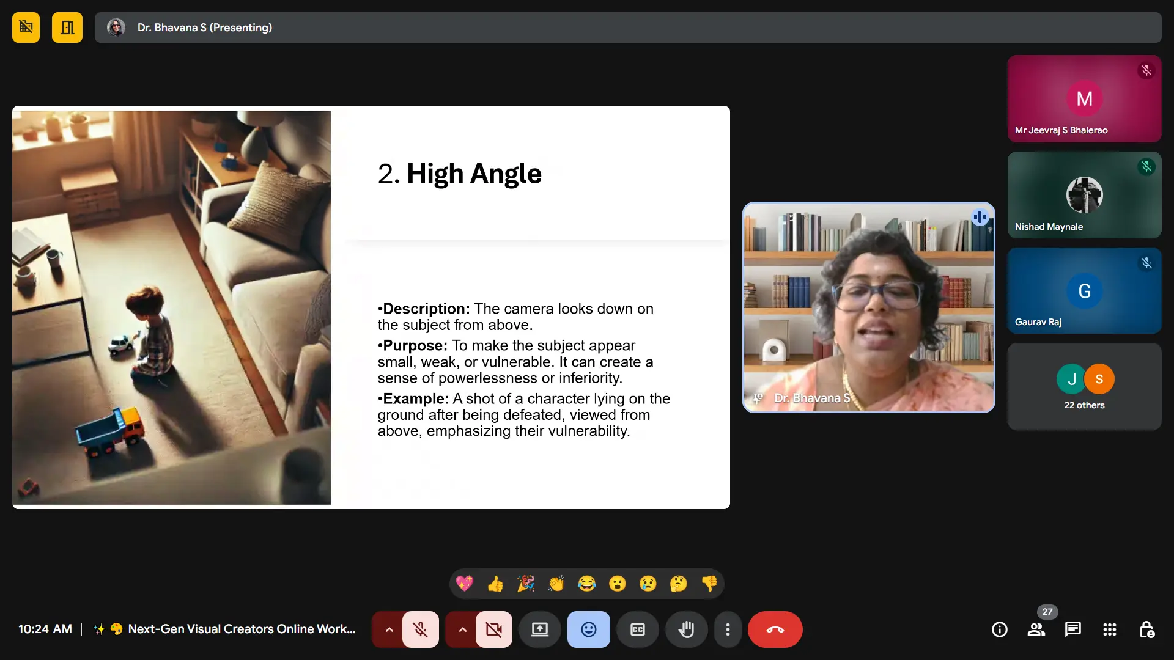1174x660 pixels.
Task: Expand video settings chevron beside camera
Action: pyautogui.click(x=462, y=629)
